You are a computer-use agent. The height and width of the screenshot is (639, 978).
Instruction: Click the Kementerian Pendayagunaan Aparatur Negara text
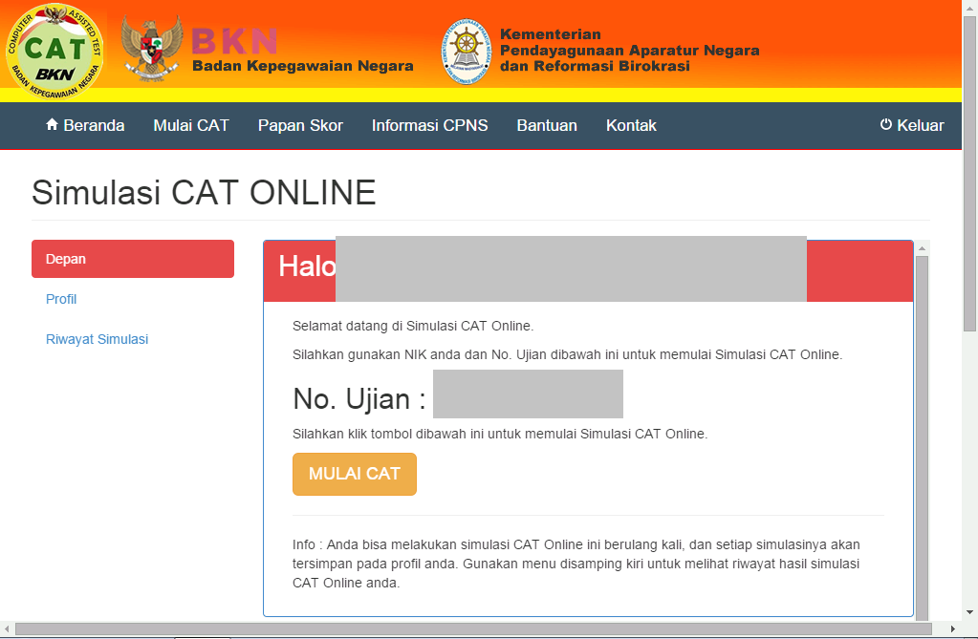tap(629, 50)
